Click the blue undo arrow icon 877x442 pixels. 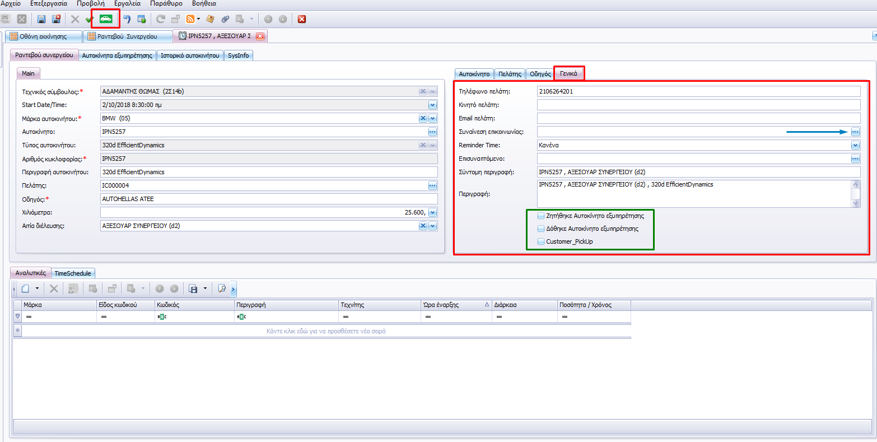pos(127,19)
